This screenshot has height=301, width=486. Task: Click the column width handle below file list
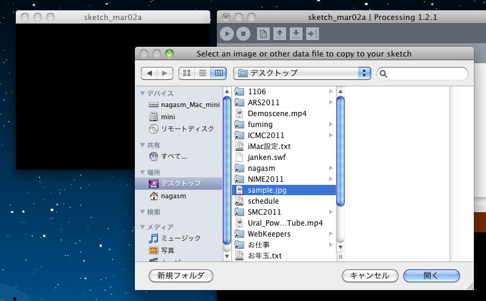(340, 257)
